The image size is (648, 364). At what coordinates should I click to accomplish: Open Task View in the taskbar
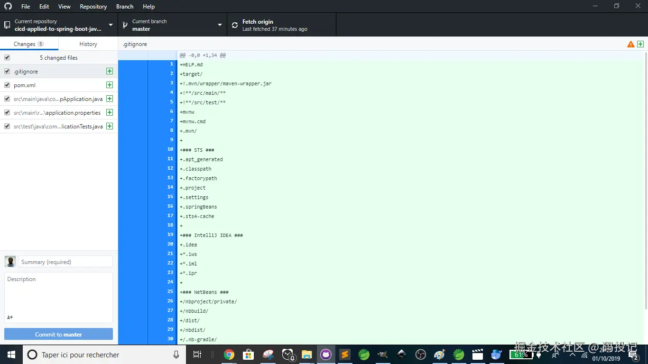(197, 355)
